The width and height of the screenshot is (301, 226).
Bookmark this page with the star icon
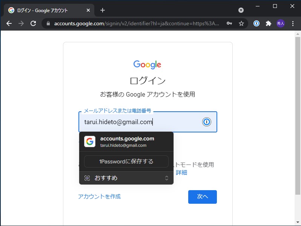coord(241,23)
